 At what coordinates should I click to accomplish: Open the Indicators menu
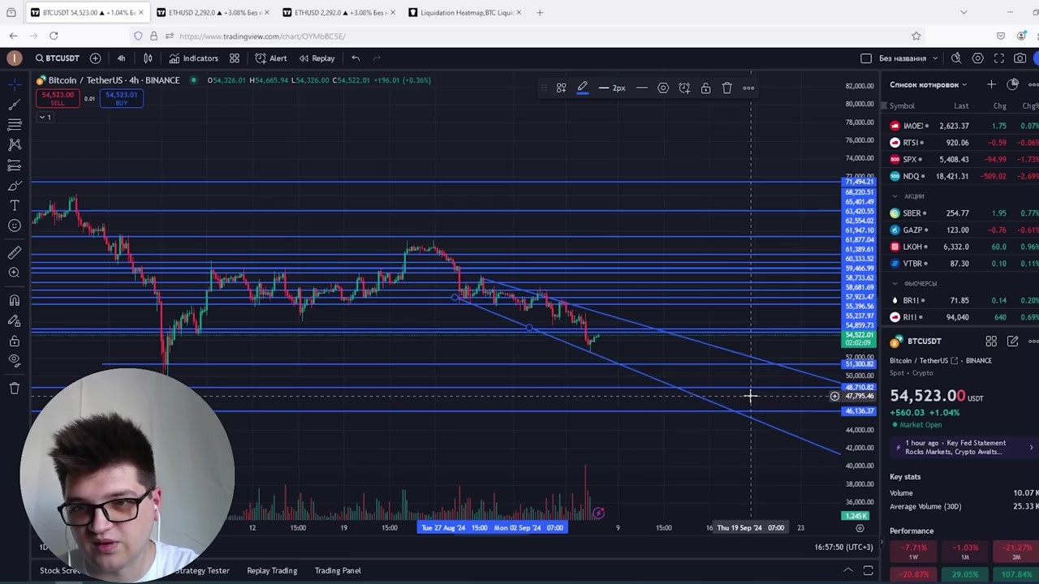(x=193, y=58)
